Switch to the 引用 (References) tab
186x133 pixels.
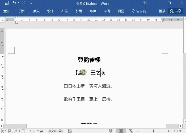click(x=79, y=11)
